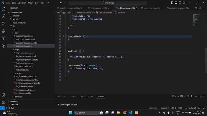
Task: Change UTF-8 encoding in status bar
Action: tap(173, 108)
